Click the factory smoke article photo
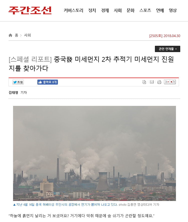 [95, 153]
